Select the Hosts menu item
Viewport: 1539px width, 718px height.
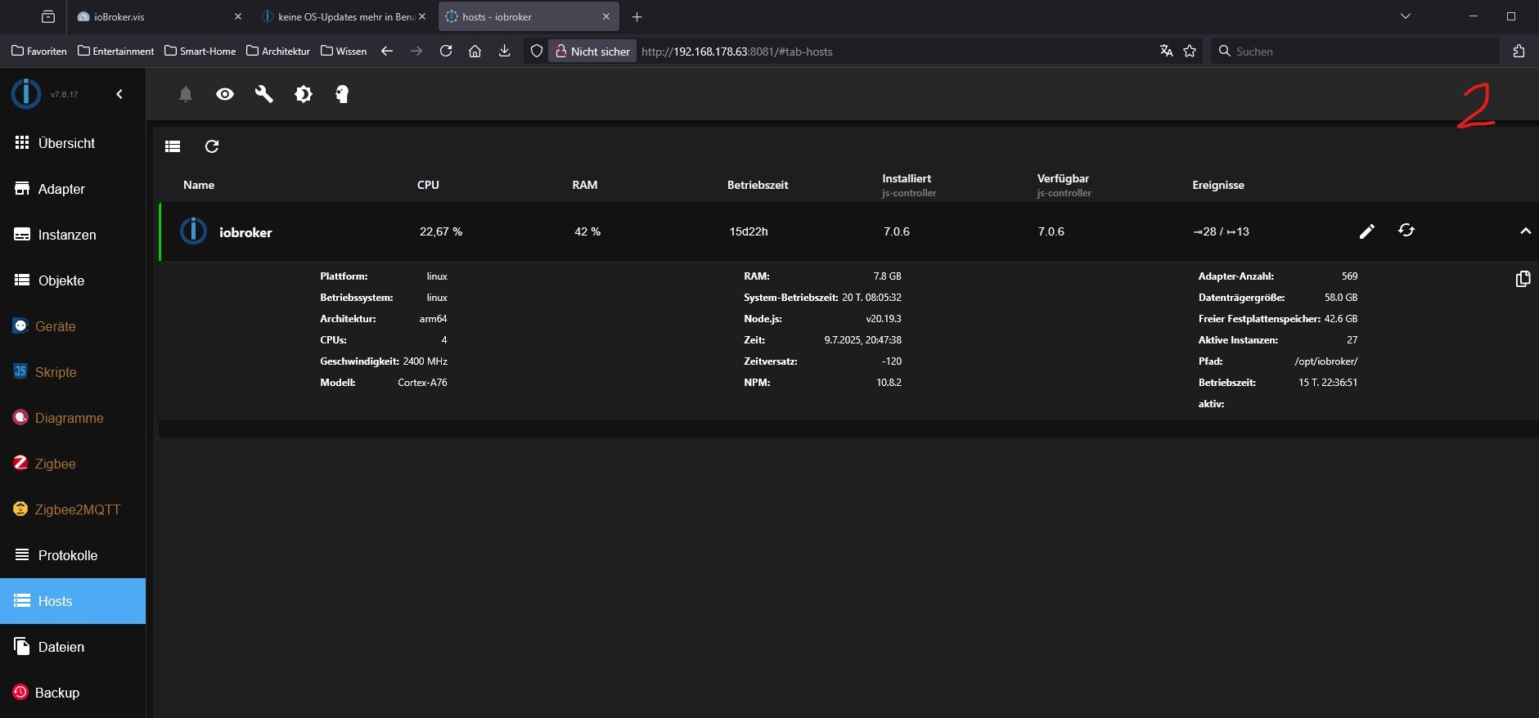coord(73,601)
